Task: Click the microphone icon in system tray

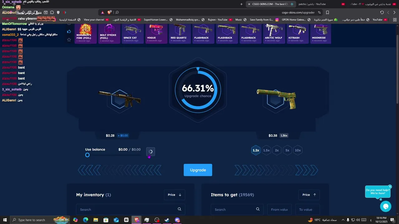Action: pos(348,220)
